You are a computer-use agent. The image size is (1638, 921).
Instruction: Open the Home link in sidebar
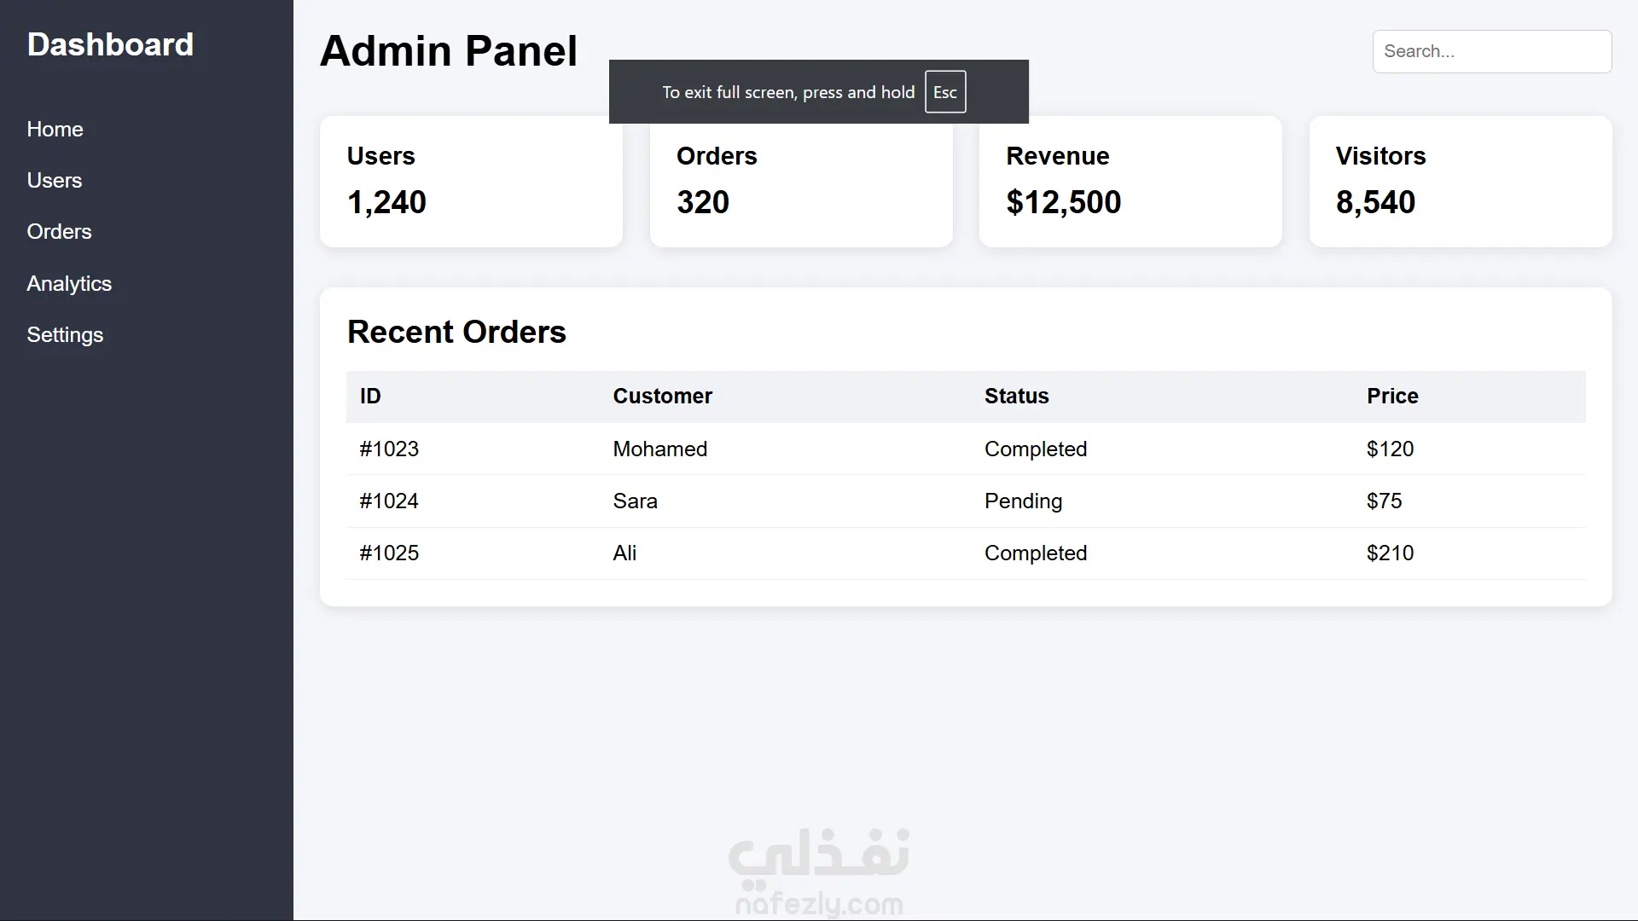55,130
